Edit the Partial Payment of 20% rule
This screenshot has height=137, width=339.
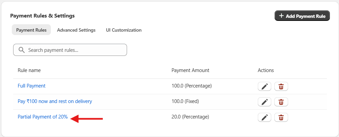tap(265, 117)
